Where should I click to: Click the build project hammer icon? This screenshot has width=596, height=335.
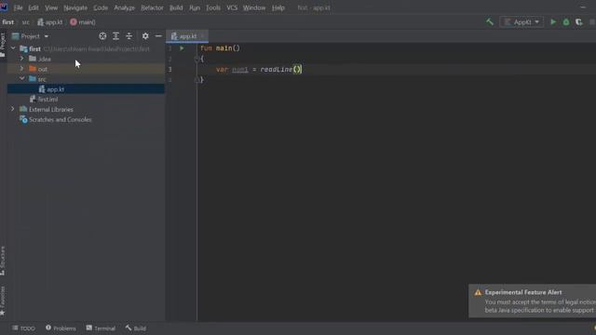coord(490,22)
